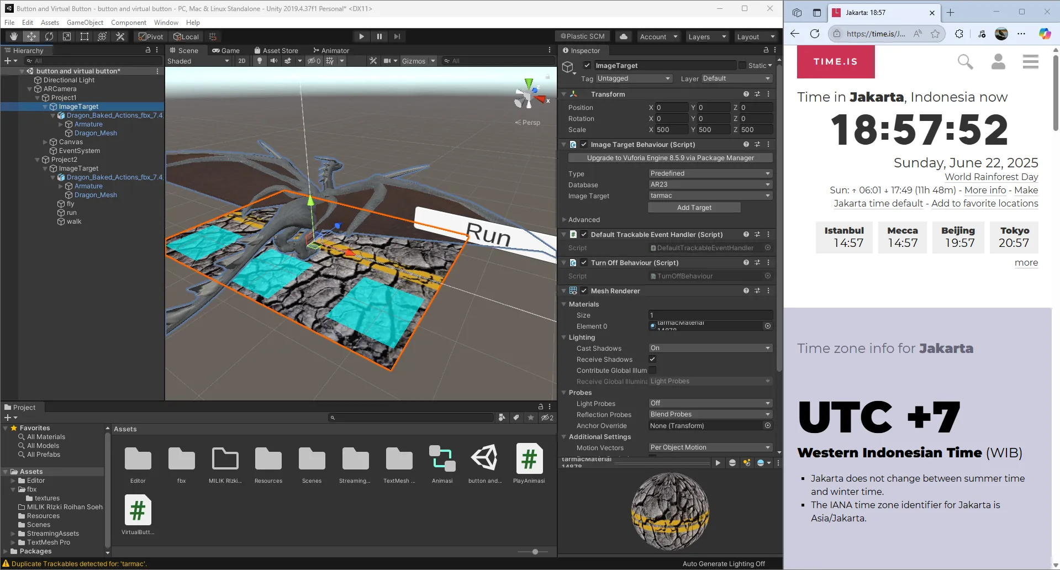Toggle 2D view in Scene toolbar
The width and height of the screenshot is (1060, 570).
[242, 61]
